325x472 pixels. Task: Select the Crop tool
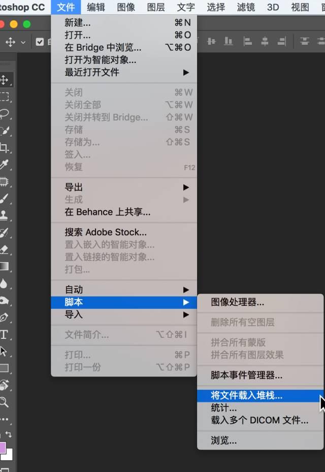4,148
